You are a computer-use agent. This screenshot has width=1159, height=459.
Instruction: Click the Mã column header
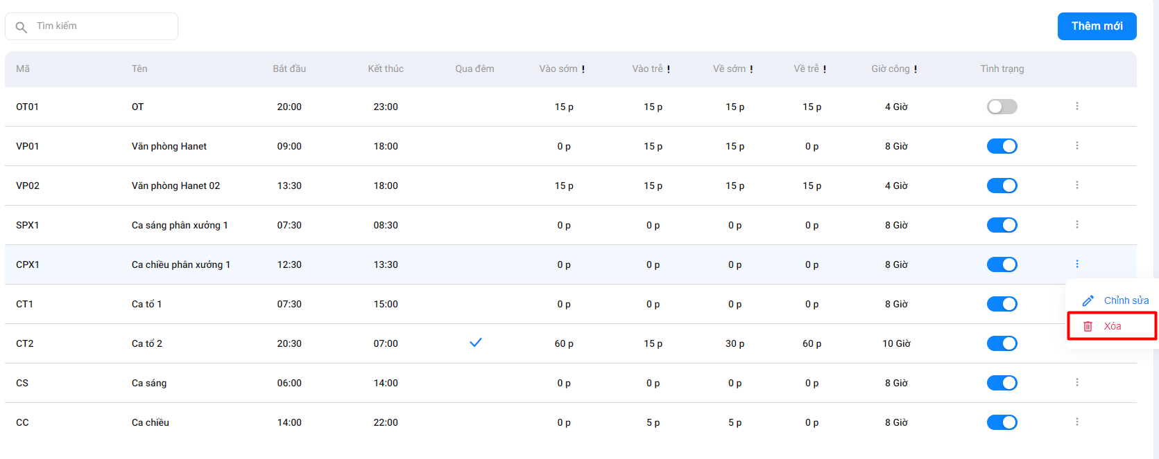click(x=23, y=69)
